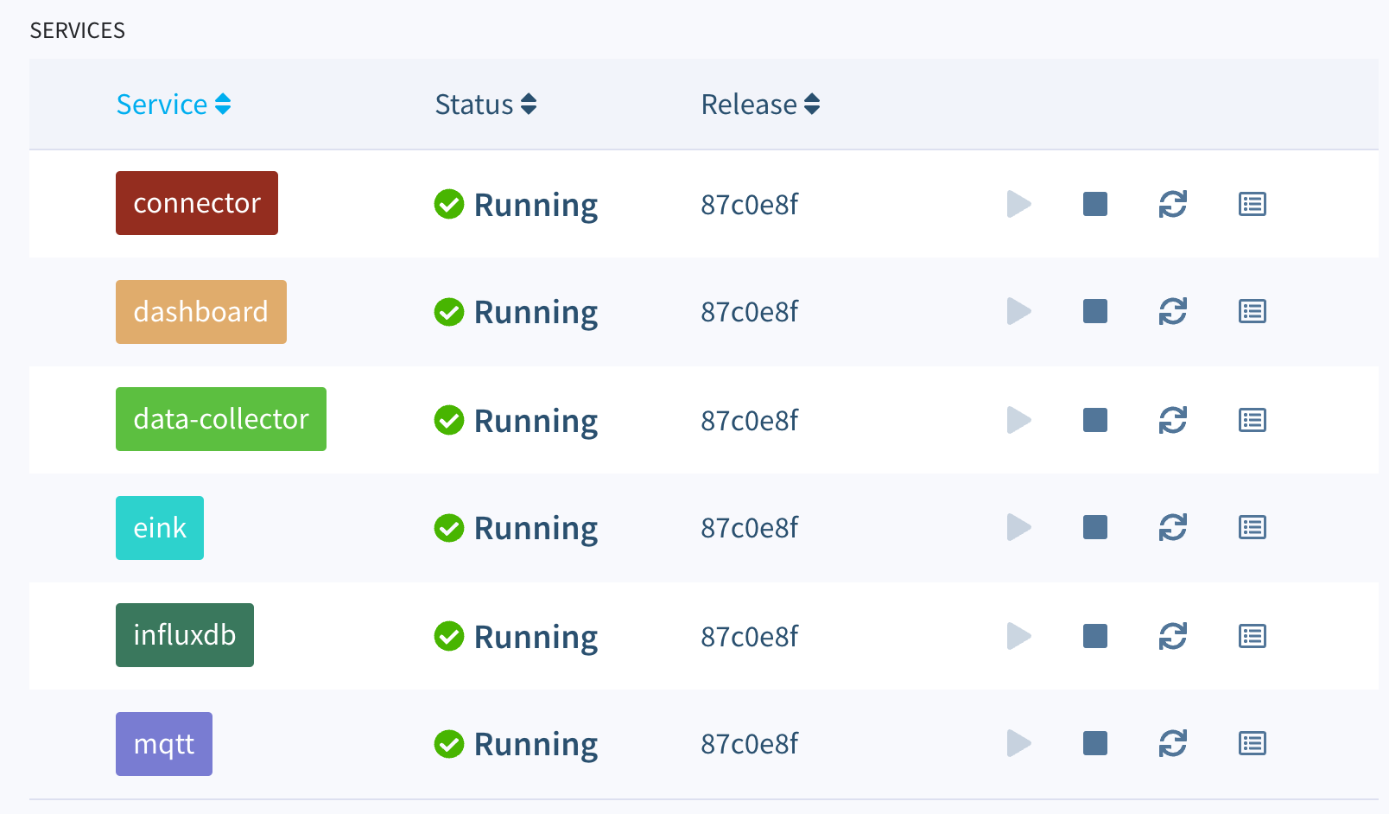Restart the eink service

pos(1172,527)
